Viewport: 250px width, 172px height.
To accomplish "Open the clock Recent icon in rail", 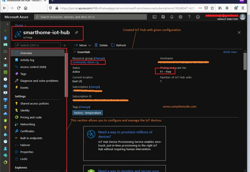I will point(5,79).
